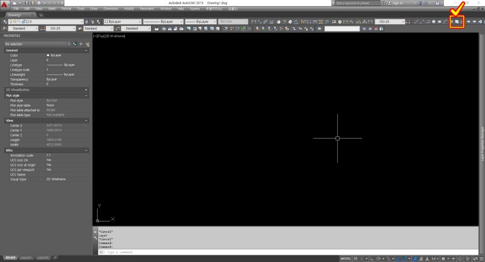
Task: Click the Annotation Monitor plus icon
Action: click(453, 258)
